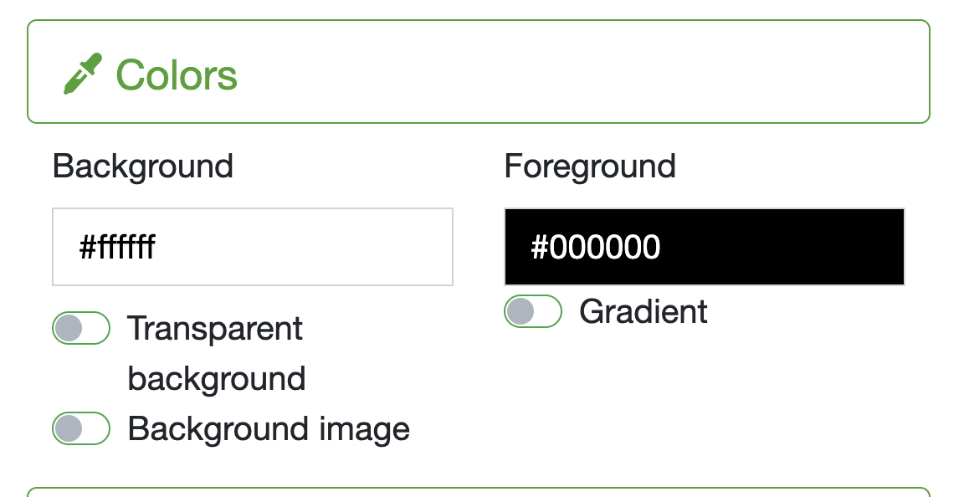Click the Background image label text
The image size is (964, 497).
point(269,428)
